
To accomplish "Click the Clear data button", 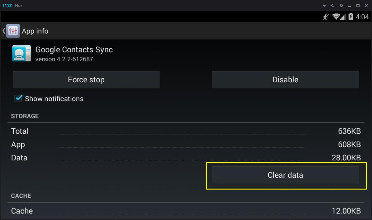I will [285, 175].
